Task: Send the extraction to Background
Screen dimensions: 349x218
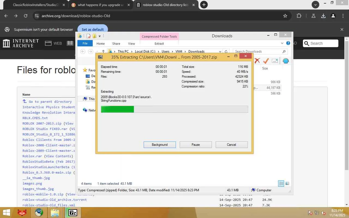Action: (x=160, y=145)
